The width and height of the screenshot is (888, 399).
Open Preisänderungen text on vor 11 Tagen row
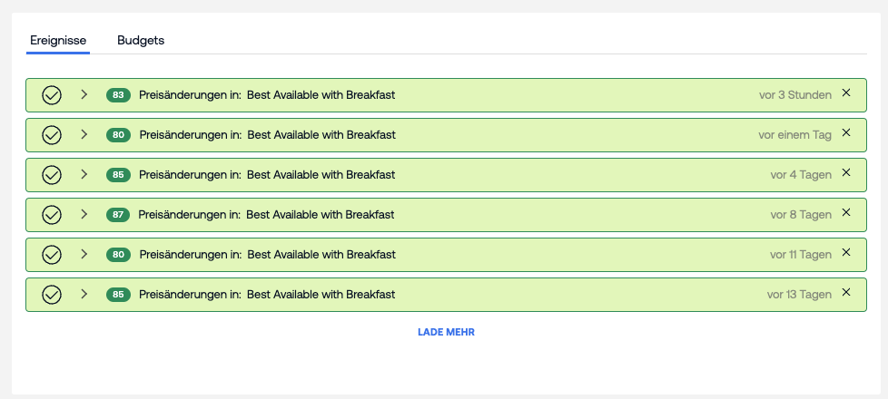point(190,255)
